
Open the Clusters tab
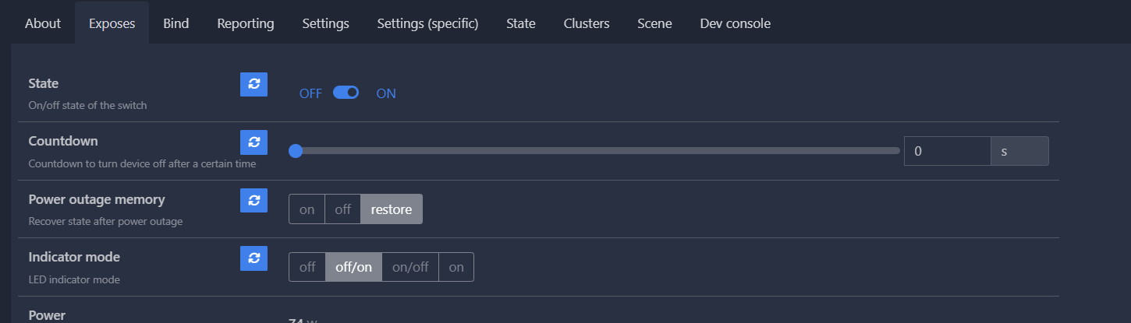click(x=587, y=23)
